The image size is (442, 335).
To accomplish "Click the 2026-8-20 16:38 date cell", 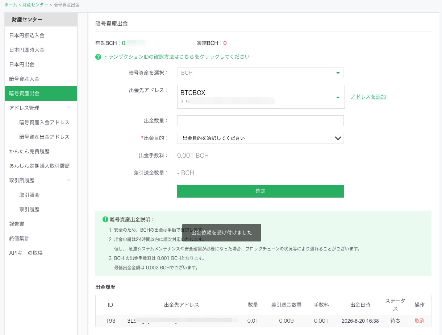I will point(360,321).
